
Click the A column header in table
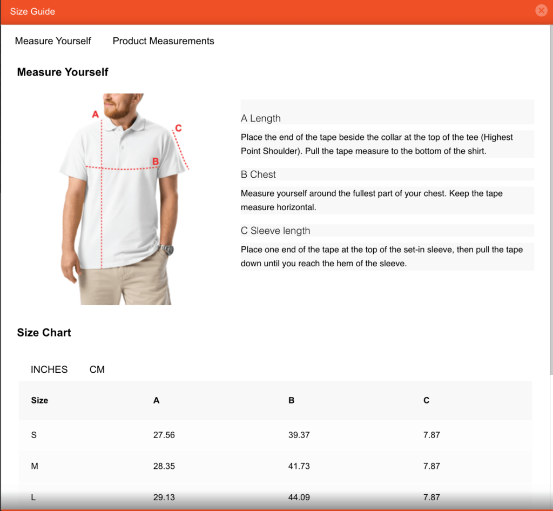tap(157, 400)
